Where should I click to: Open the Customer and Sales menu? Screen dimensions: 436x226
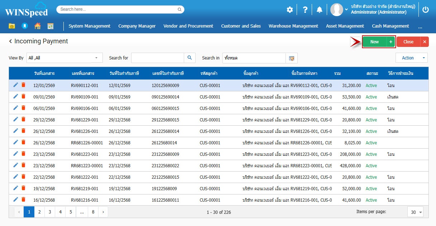(x=241, y=26)
